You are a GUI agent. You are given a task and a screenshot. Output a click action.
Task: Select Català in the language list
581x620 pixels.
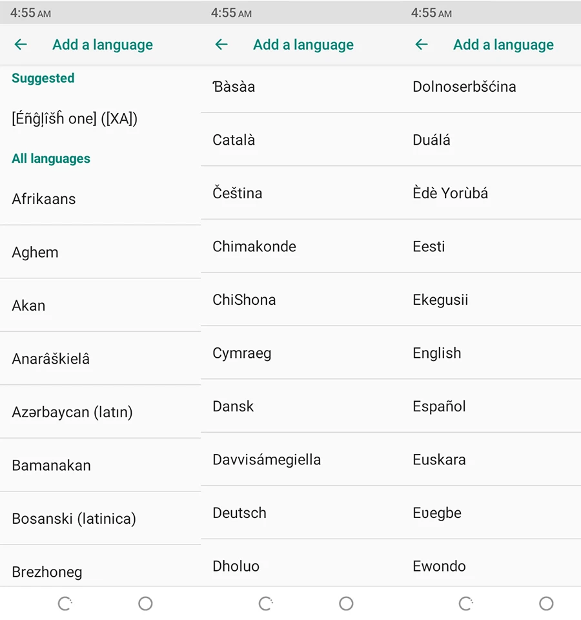point(391,139)
